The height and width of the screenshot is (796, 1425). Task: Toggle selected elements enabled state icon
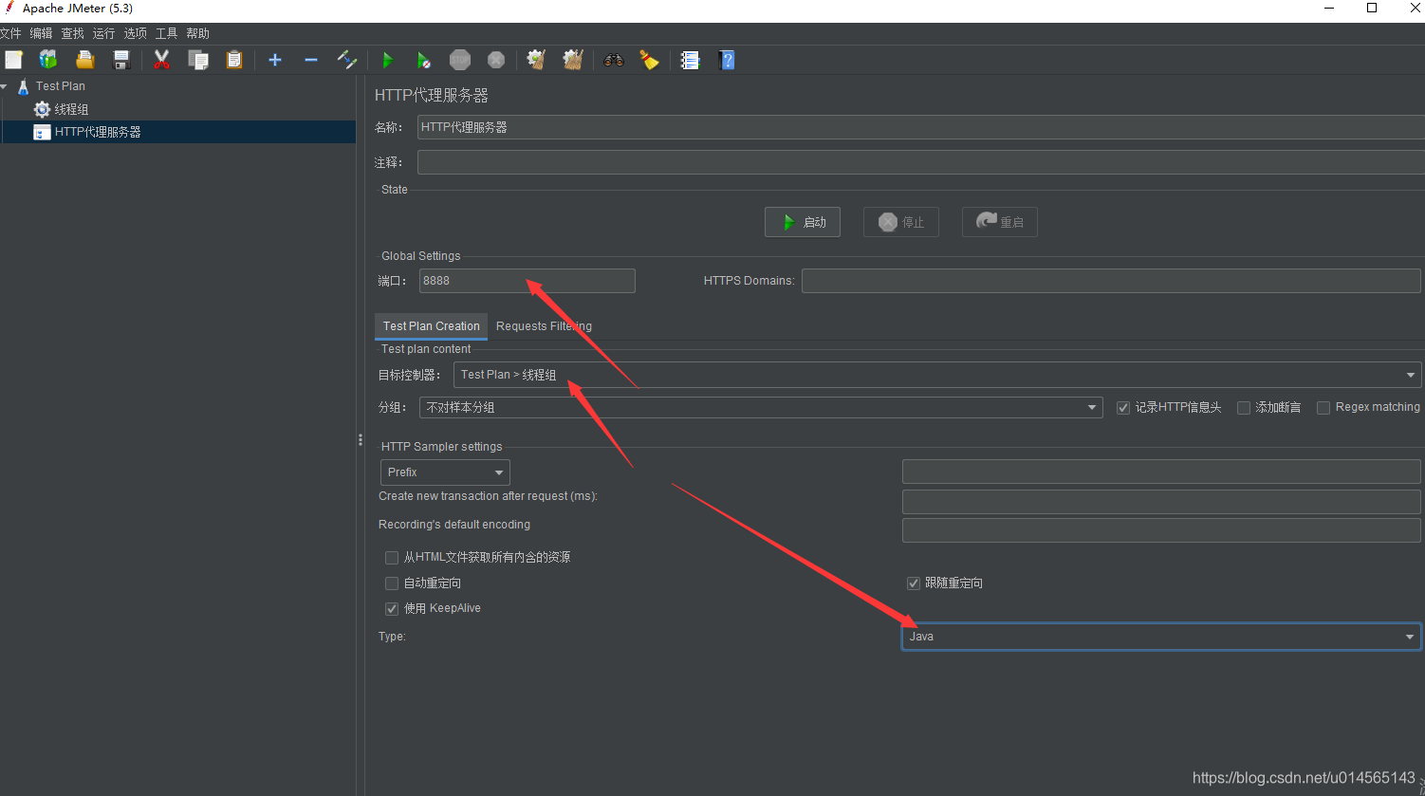[347, 60]
